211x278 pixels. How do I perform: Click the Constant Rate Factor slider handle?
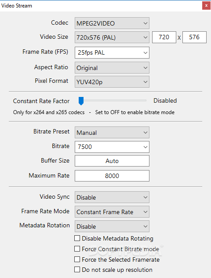click(x=81, y=101)
